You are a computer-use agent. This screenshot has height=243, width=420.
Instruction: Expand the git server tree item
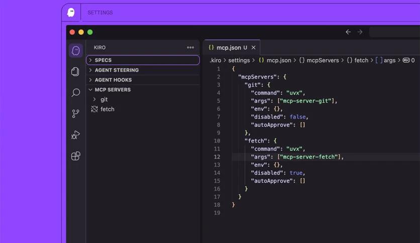(143, 99)
